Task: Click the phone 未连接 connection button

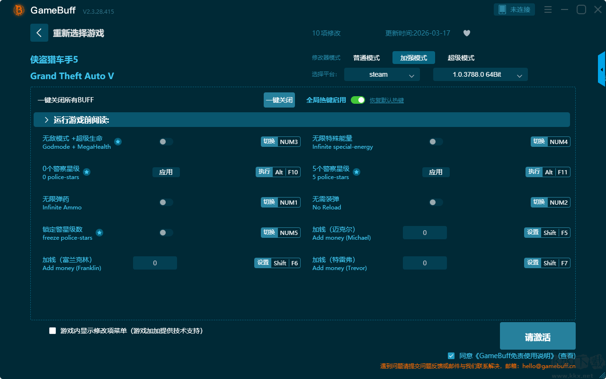Action: 515,9
